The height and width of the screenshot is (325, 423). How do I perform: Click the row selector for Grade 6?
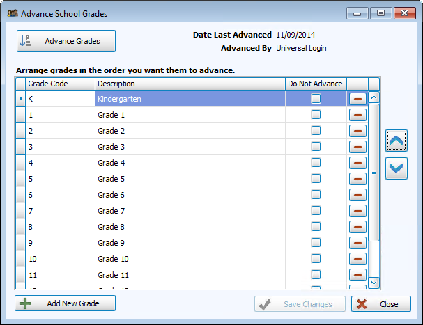tap(20, 195)
